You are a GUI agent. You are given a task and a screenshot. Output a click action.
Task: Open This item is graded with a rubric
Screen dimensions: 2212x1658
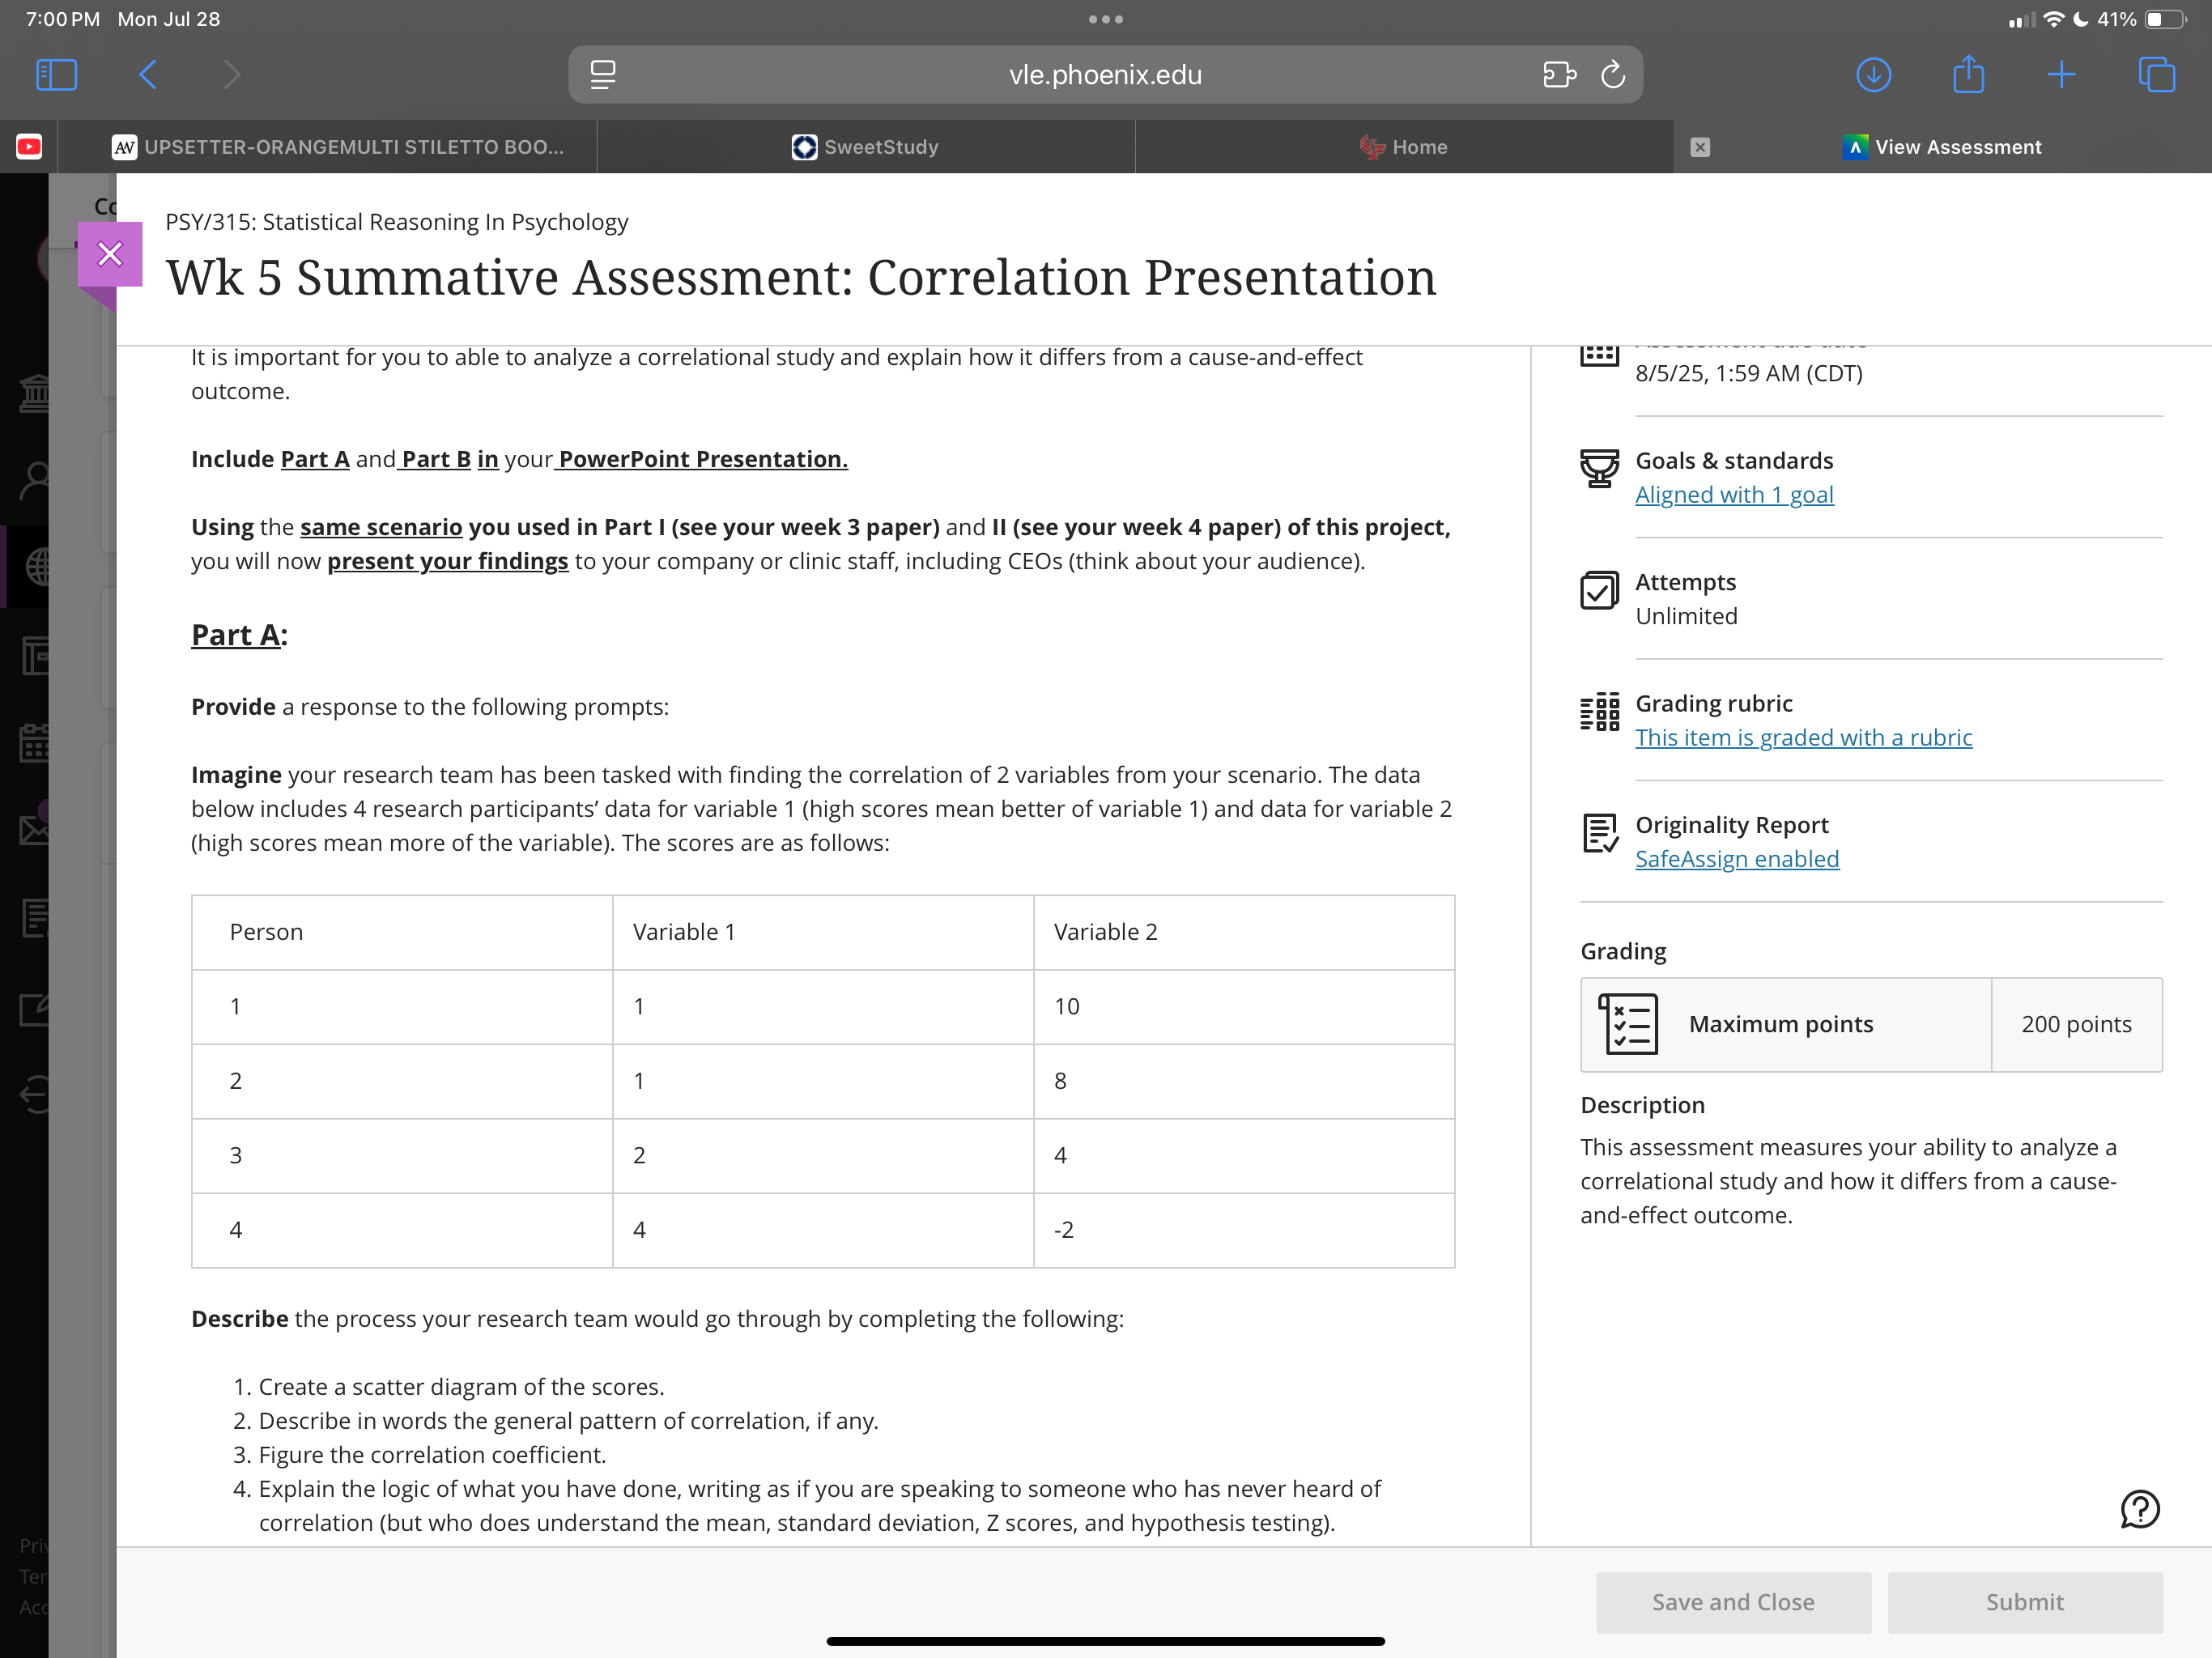(x=1803, y=738)
